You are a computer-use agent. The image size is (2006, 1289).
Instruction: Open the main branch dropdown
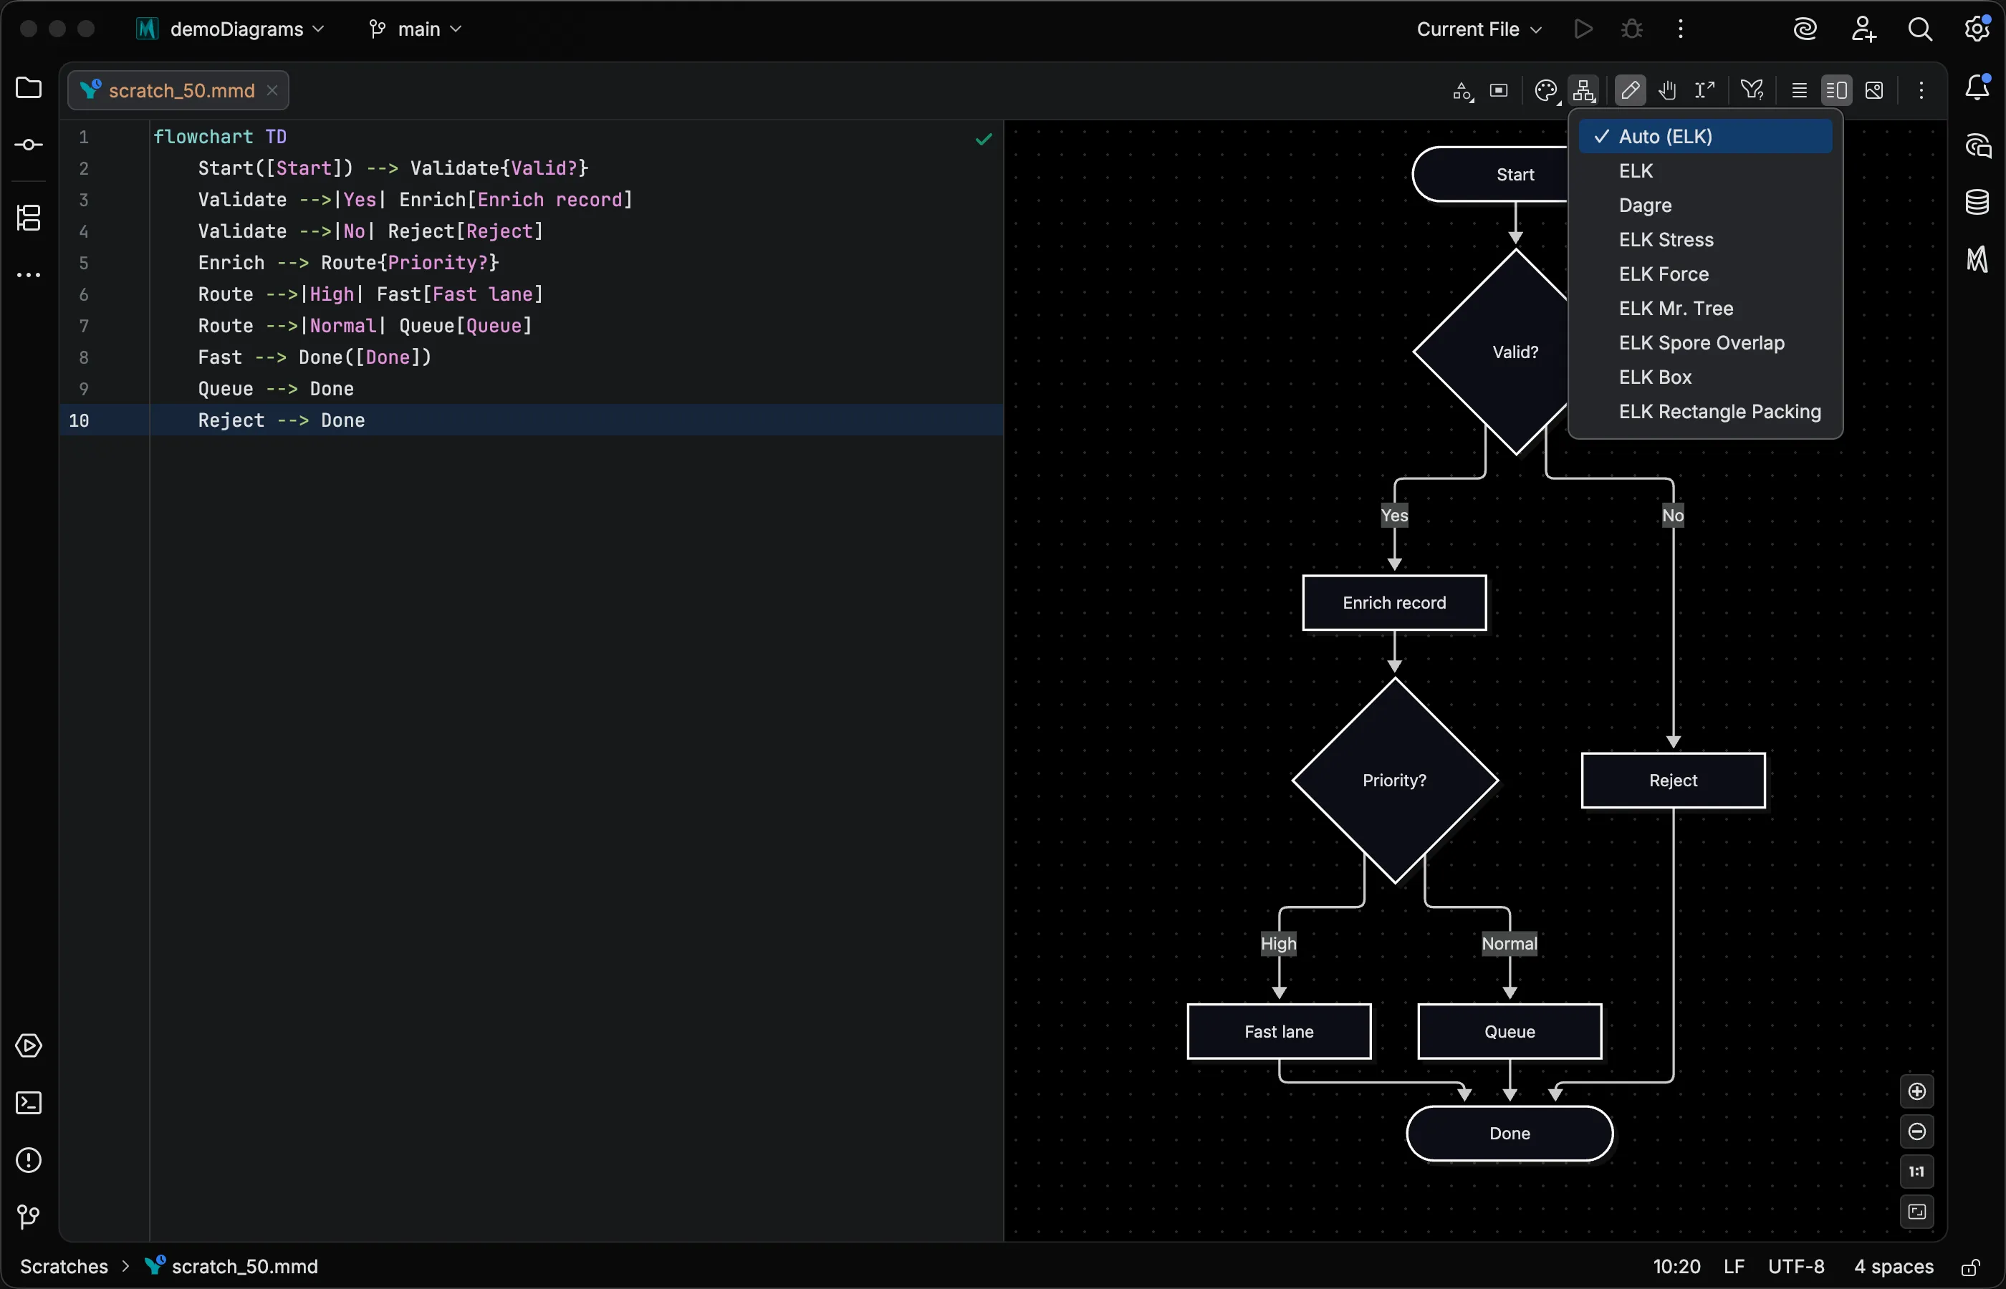[416, 29]
